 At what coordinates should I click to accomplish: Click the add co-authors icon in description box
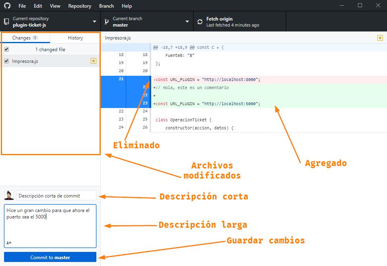[9, 243]
